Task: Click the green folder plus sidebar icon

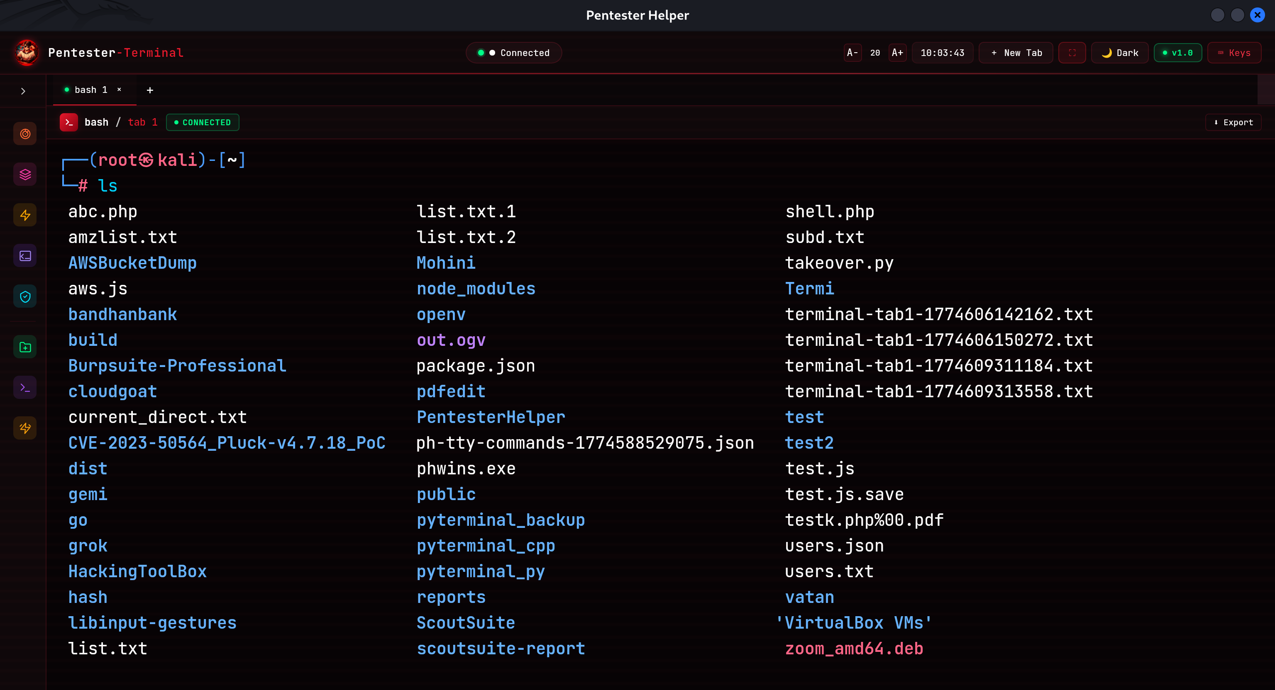Action: pyautogui.click(x=25, y=347)
